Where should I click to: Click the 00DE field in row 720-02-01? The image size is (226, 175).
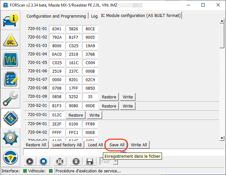90,106
